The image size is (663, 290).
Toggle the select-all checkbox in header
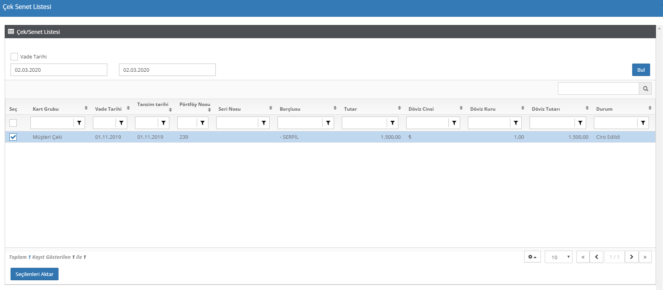point(13,123)
